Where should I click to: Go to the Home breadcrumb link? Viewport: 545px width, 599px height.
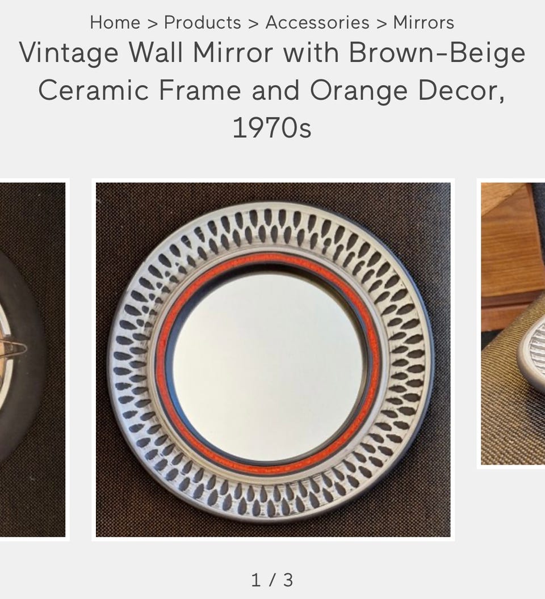[115, 22]
